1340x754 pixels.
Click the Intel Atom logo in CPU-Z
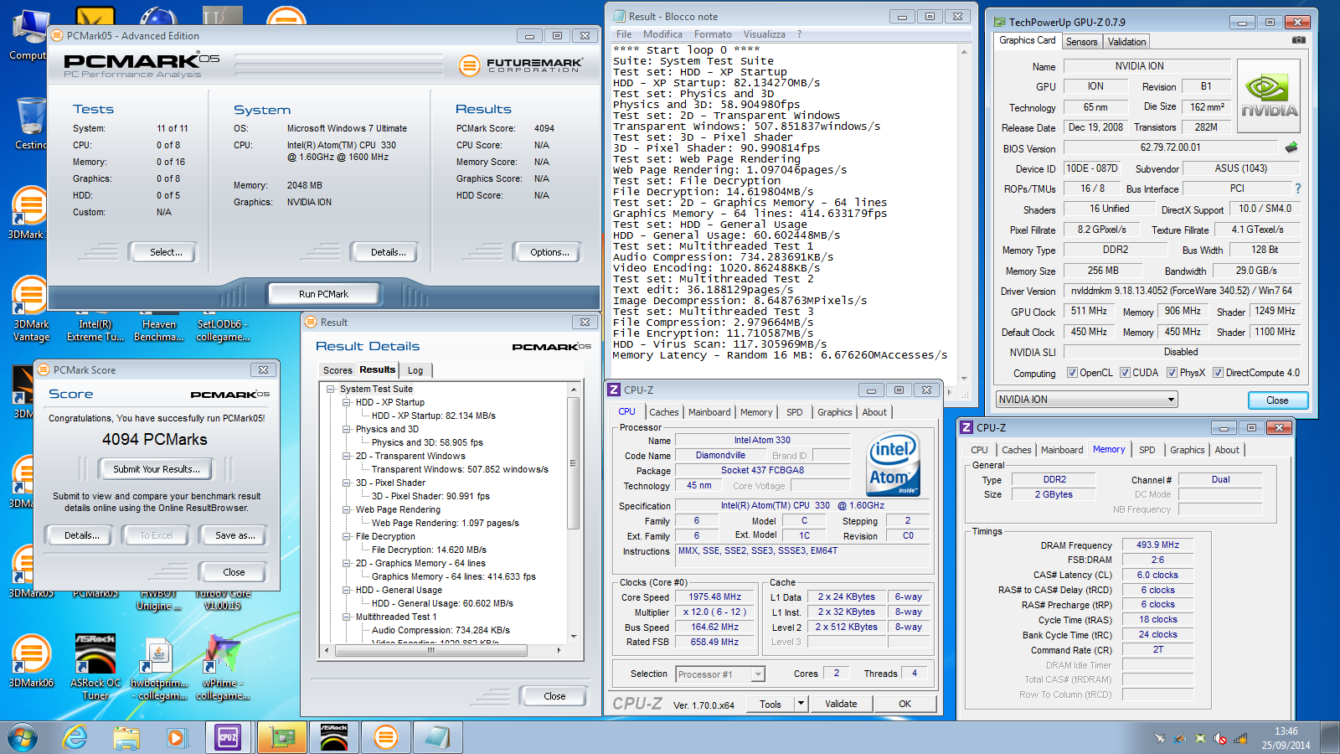pos(893,464)
